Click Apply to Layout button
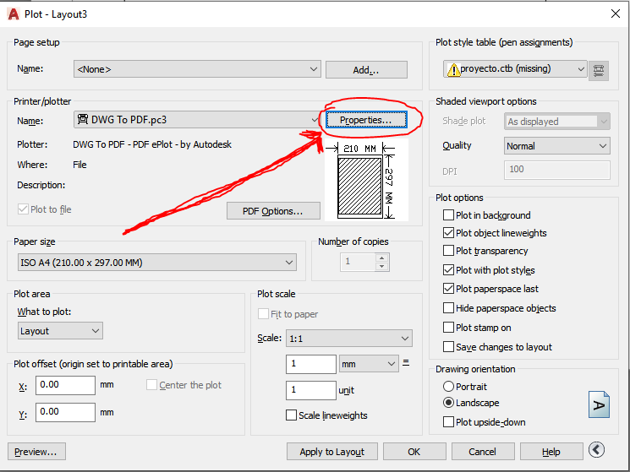The height and width of the screenshot is (472, 630). point(331,452)
